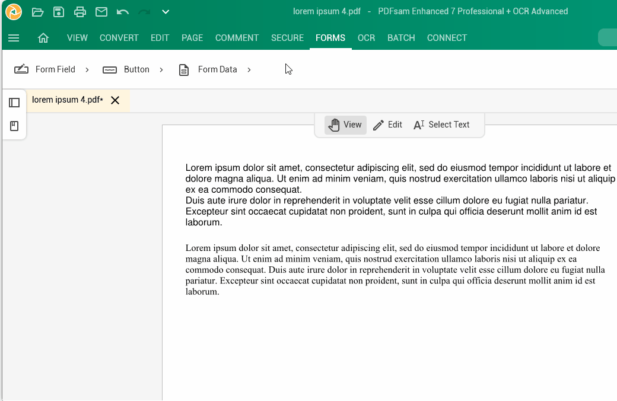Screen dimensions: 617x401
Task: Redo the last action
Action: point(142,11)
